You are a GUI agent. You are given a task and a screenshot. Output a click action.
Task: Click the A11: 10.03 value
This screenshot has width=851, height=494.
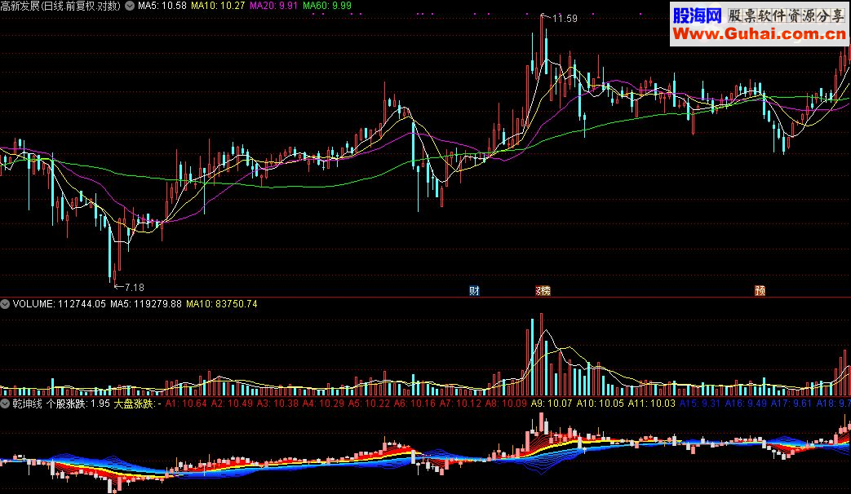[652, 404]
